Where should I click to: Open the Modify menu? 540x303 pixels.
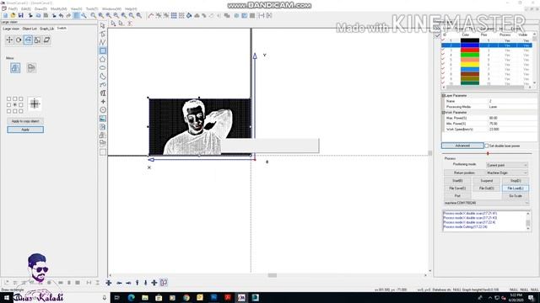(58, 9)
